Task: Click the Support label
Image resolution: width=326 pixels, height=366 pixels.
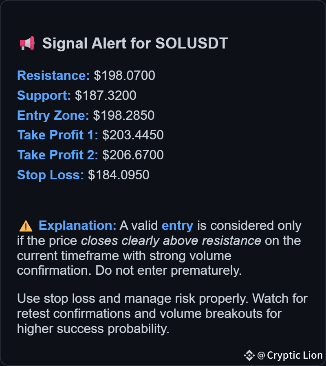Action: tap(44, 95)
